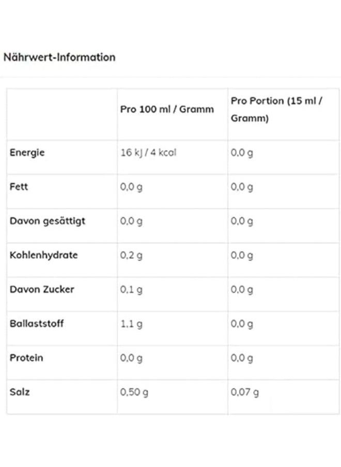
Task: Select the Pro Portion (15 ml / Gramm) header
Action: [276, 110]
